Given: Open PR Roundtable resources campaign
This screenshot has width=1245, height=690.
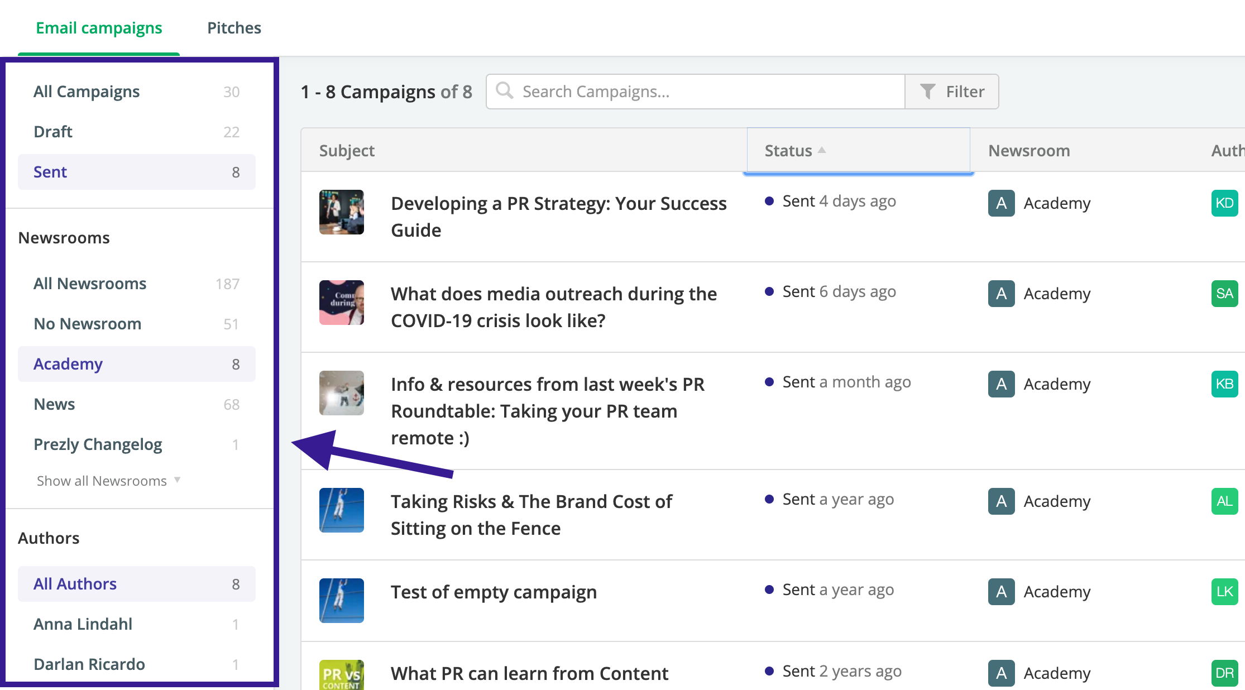Looking at the screenshot, I should click(548, 411).
